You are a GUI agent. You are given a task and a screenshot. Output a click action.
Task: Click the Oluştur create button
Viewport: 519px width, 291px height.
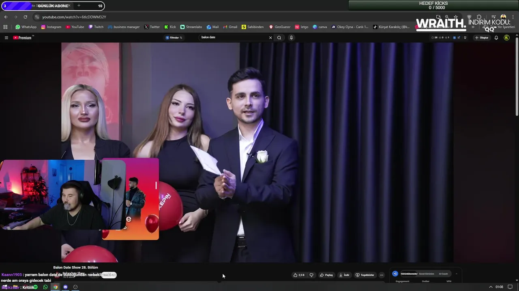pyautogui.click(x=482, y=38)
